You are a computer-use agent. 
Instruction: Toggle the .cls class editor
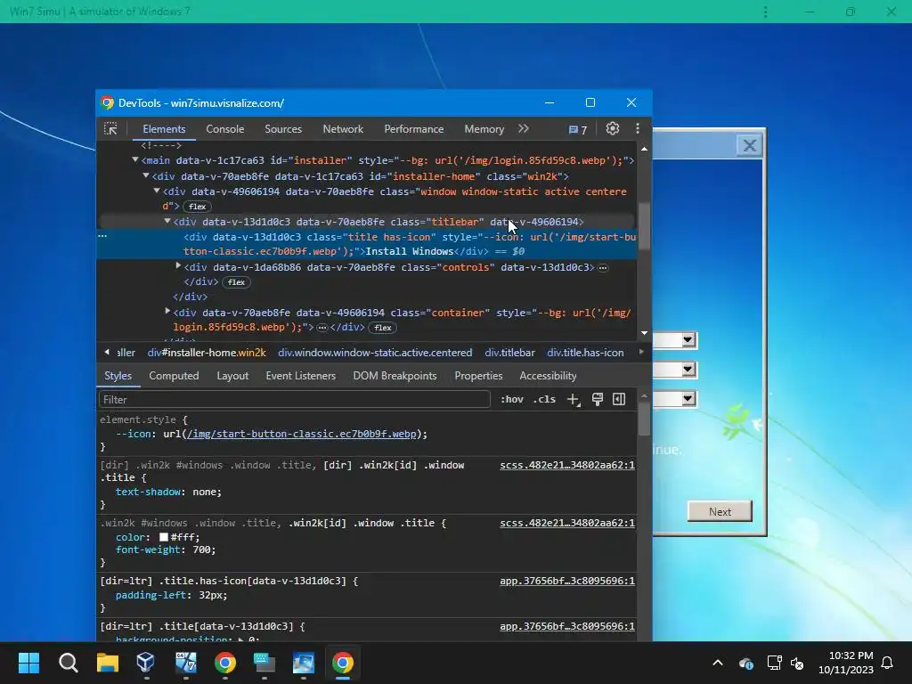(x=544, y=400)
